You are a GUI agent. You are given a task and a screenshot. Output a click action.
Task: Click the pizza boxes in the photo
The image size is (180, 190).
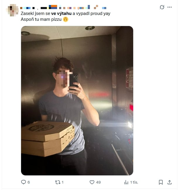(48, 138)
